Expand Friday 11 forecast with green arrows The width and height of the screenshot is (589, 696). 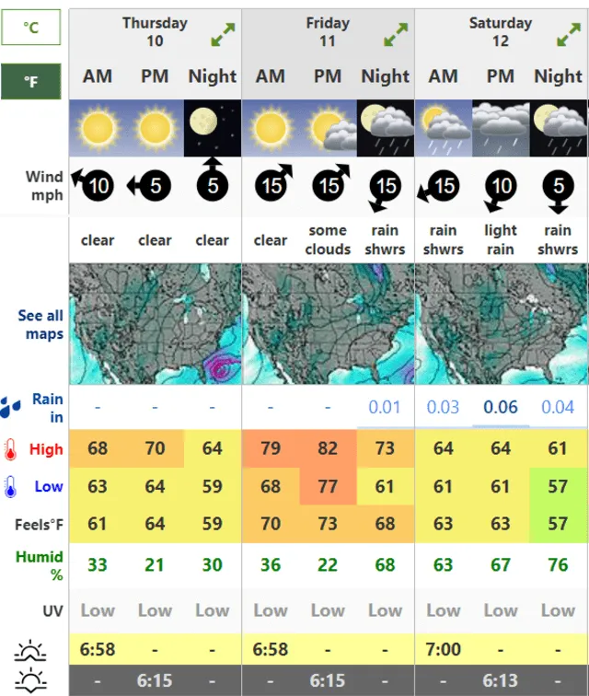[x=396, y=36]
